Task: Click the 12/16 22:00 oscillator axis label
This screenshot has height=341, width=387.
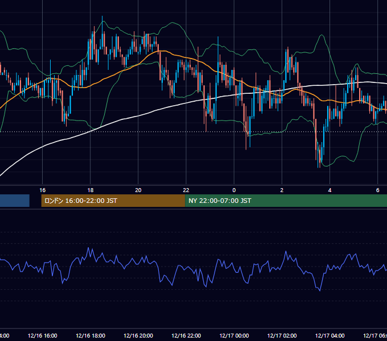Action: 186,335
